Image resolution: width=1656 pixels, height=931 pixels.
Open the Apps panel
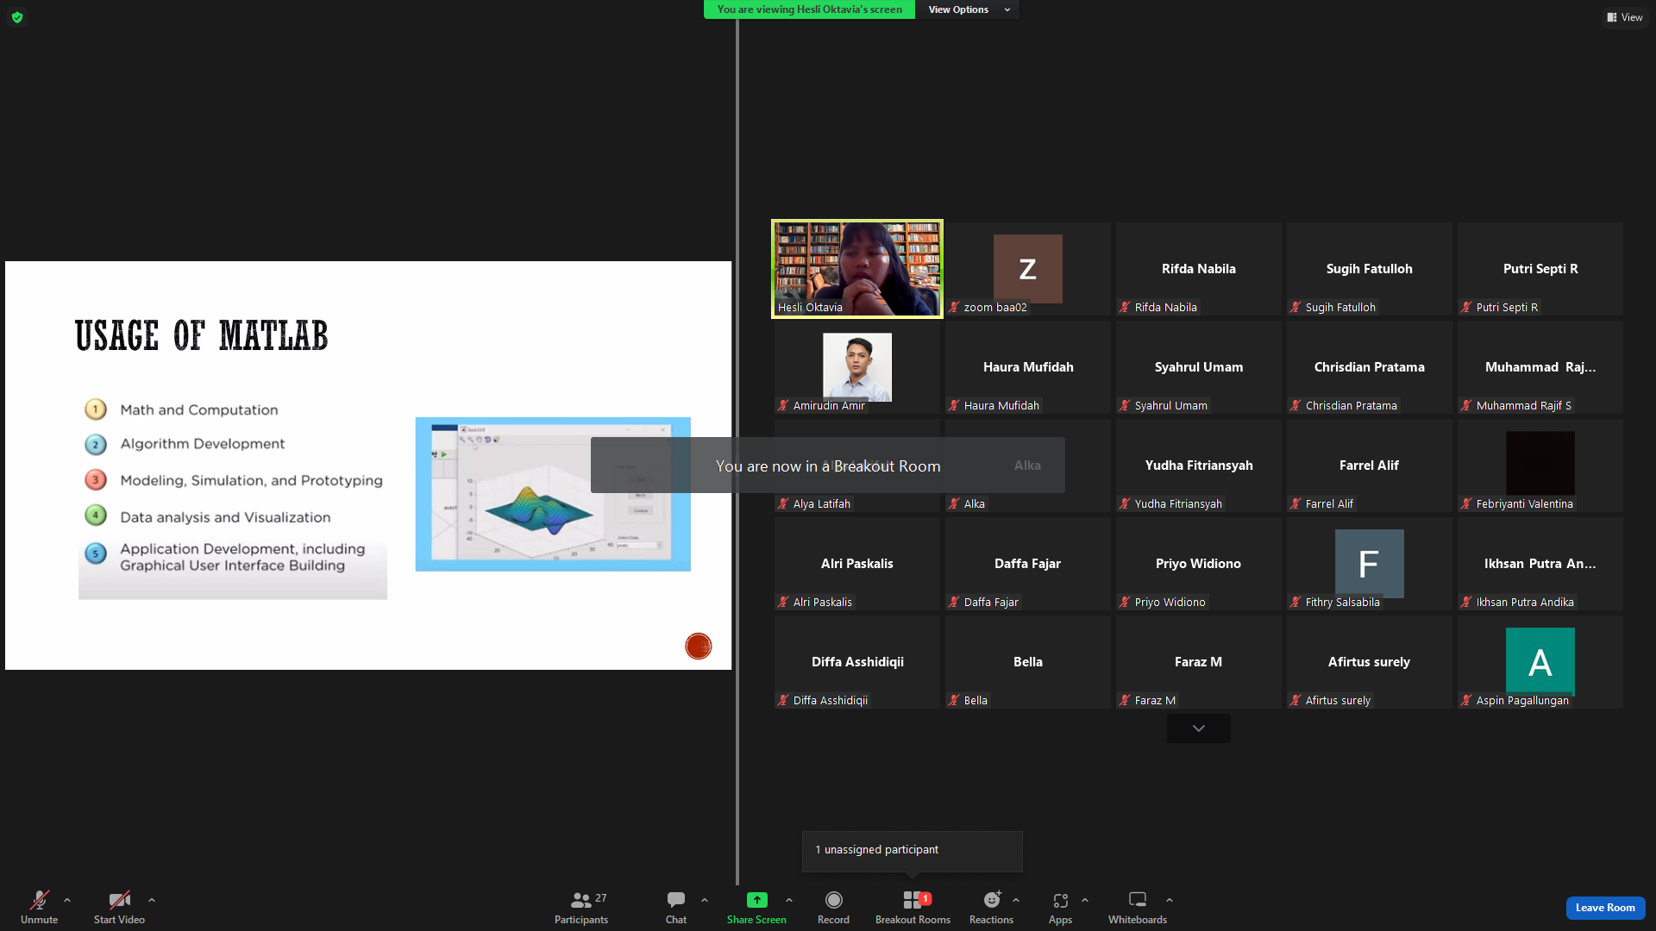click(1061, 907)
